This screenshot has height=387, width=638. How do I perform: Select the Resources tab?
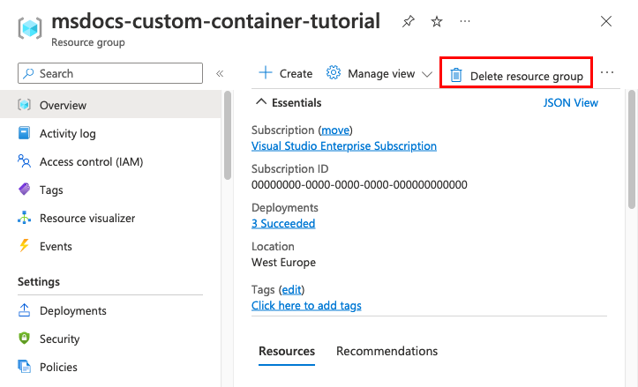(287, 352)
